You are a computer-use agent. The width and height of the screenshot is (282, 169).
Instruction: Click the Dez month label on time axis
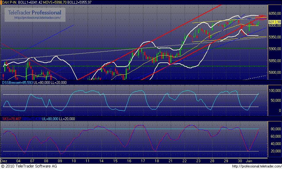click(x=4, y=161)
